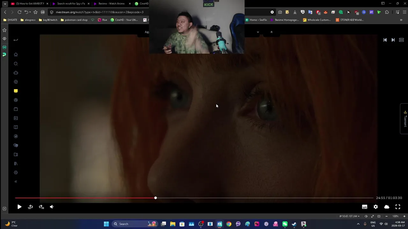Open video player settings gear

(x=375, y=207)
